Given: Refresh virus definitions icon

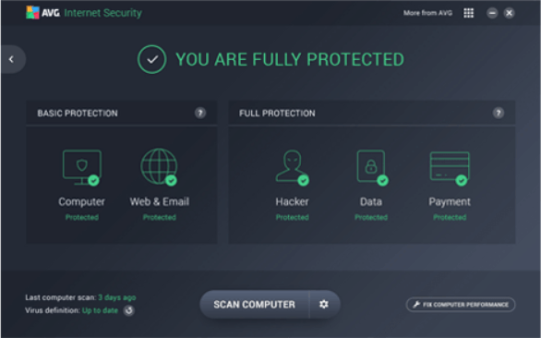Looking at the screenshot, I should (x=128, y=310).
